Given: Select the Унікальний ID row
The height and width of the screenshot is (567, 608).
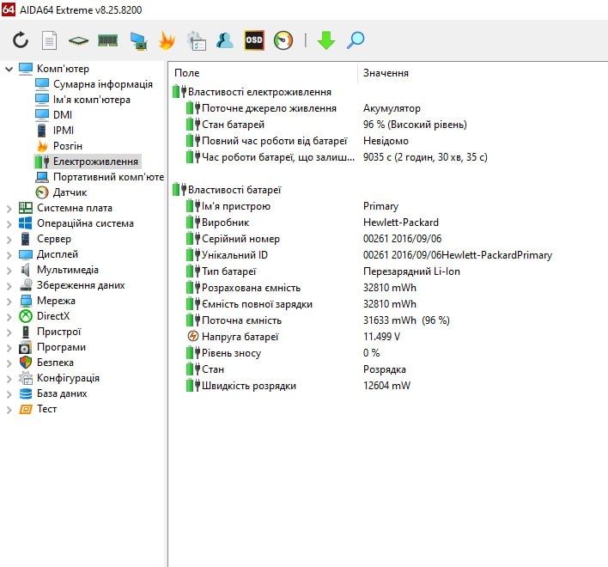Looking at the screenshot, I should point(368,255).
